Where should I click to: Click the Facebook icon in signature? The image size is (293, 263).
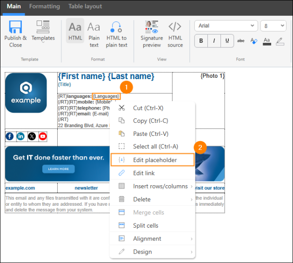10,136
